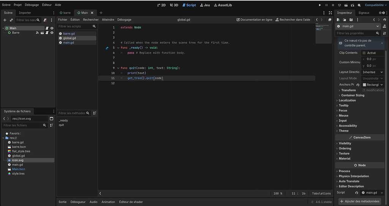Click the Filtrer les propriétés field
The width and height of the screenshot is (389, 206).
358,33
